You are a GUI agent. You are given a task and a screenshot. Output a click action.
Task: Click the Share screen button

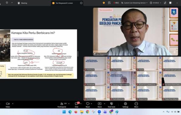100,105
